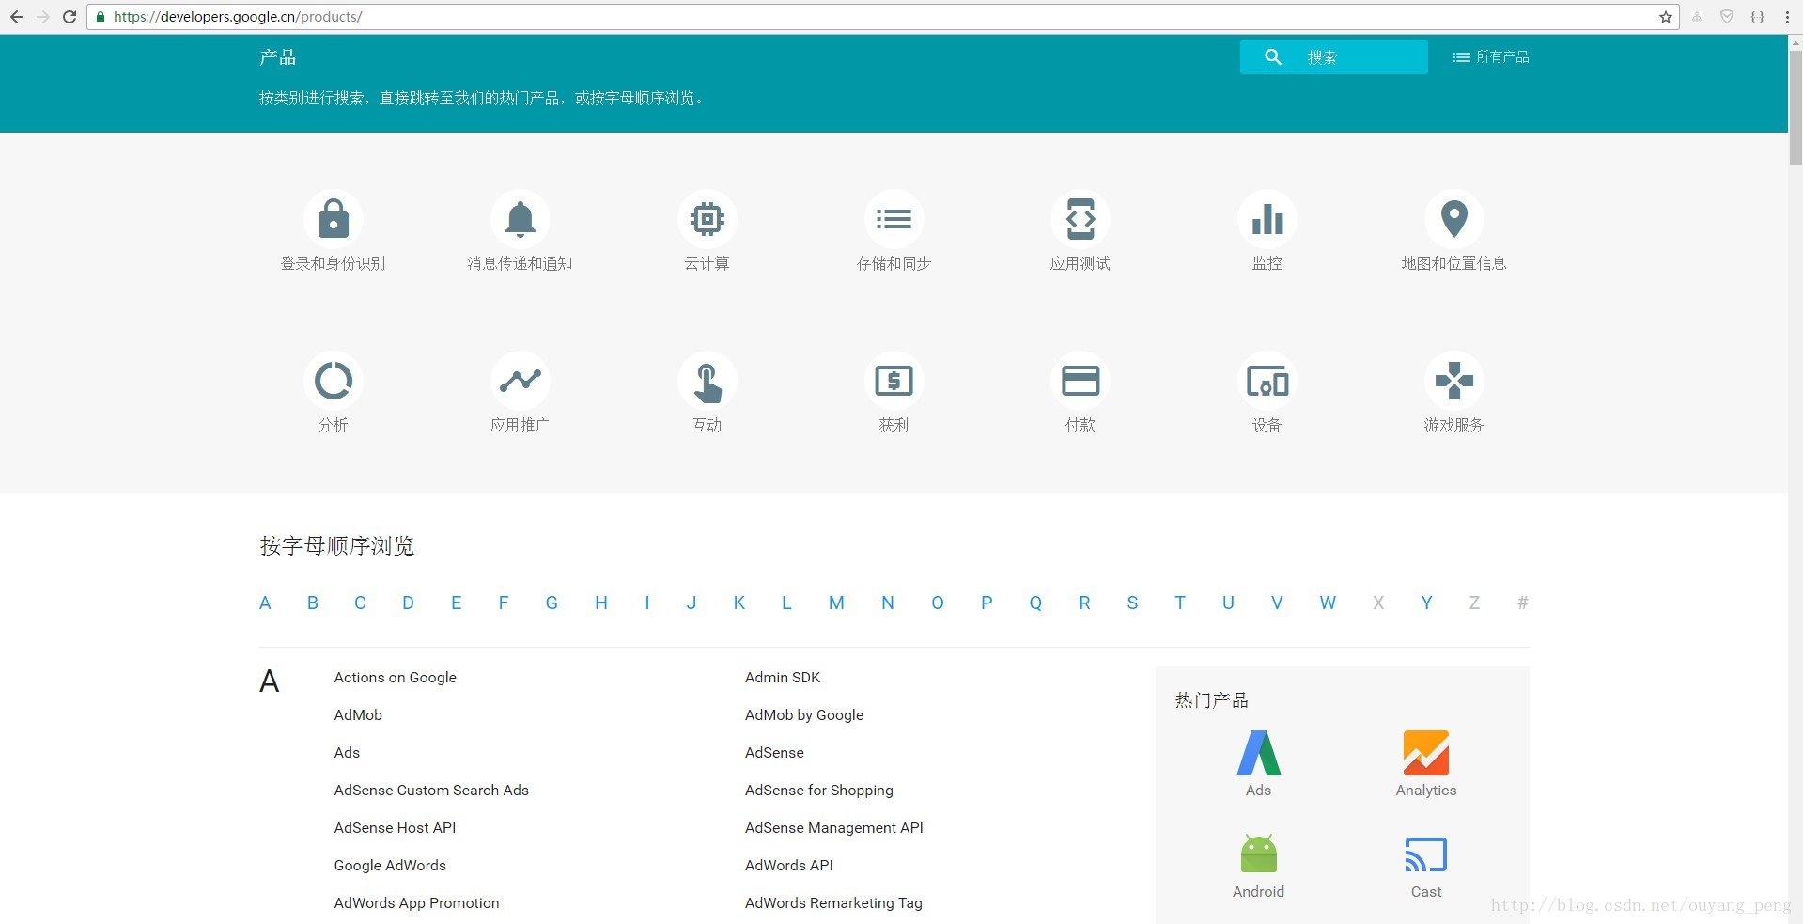Select the messaging and notifications bell icon
Image resolution: width=1803 pixels, height=924 pixels.
pyautogui.click(x=521, y=219)
